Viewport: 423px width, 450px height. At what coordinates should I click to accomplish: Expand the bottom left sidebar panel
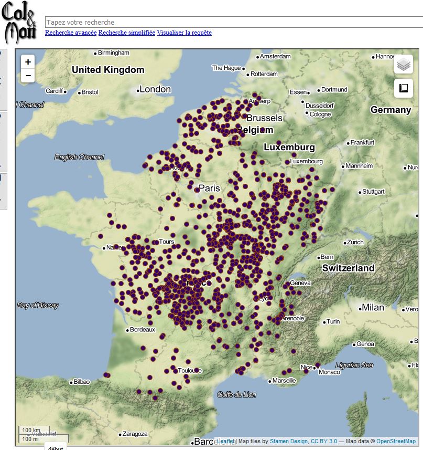[3, 192]
